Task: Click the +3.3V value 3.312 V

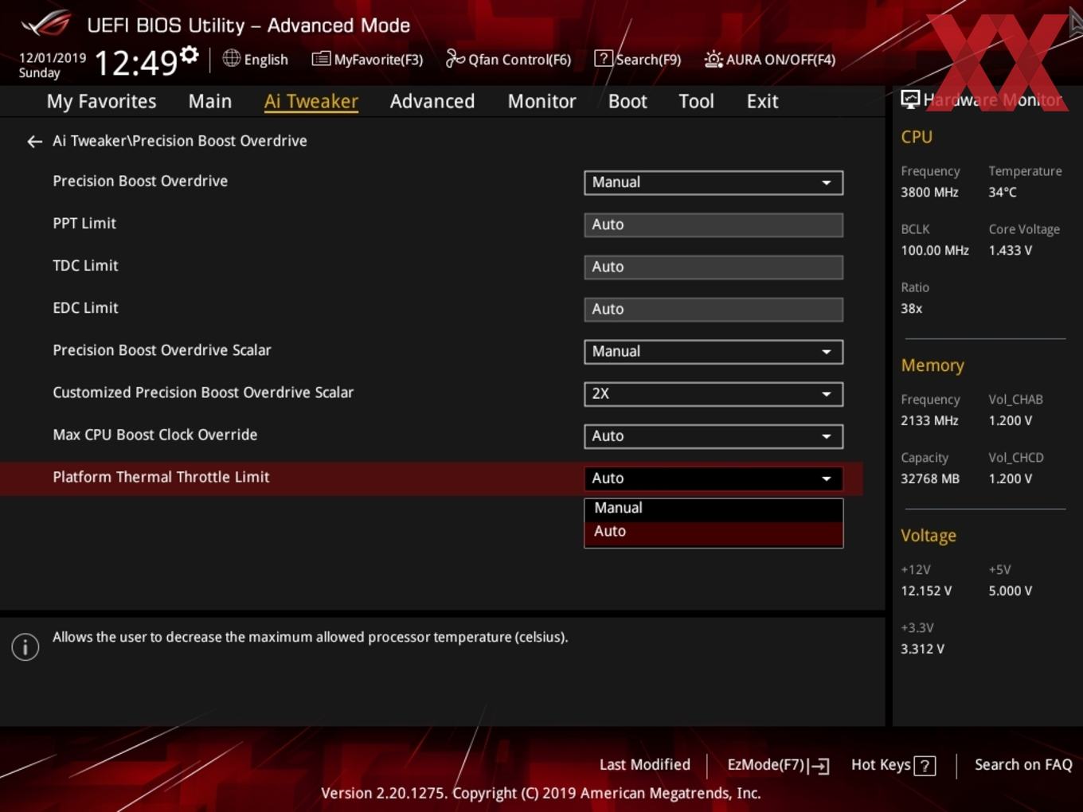Action: tap(922, 649)
